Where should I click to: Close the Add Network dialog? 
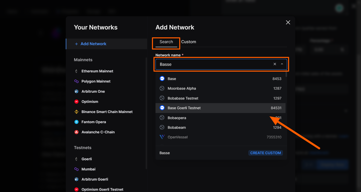pos(288,22)
